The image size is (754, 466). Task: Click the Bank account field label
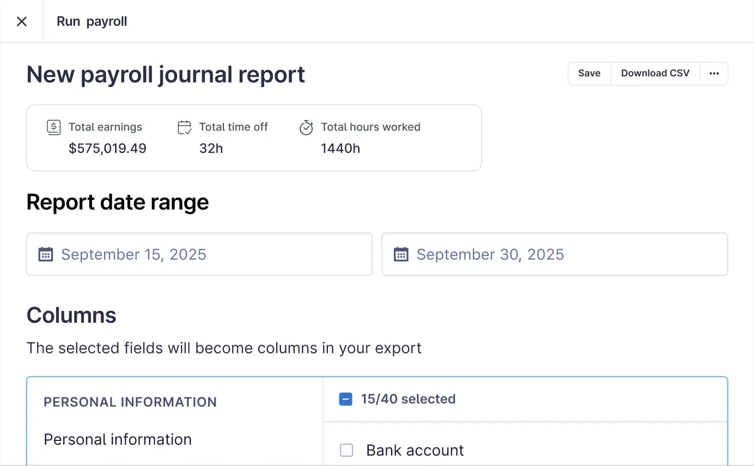415,450
